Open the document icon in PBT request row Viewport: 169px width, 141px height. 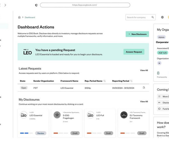point(144,88)
